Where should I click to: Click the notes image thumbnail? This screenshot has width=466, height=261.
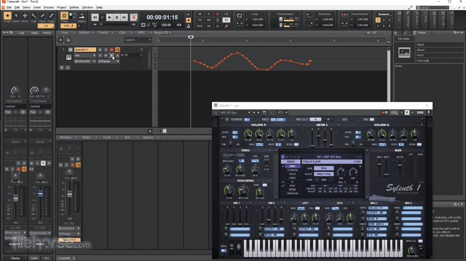point(404,52)
